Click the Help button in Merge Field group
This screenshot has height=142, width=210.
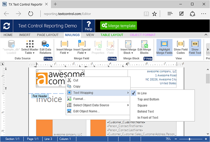tap(112, 59)
